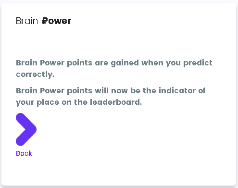
Task: Click the word gained in the description
Action: click(x=125, y=63)
